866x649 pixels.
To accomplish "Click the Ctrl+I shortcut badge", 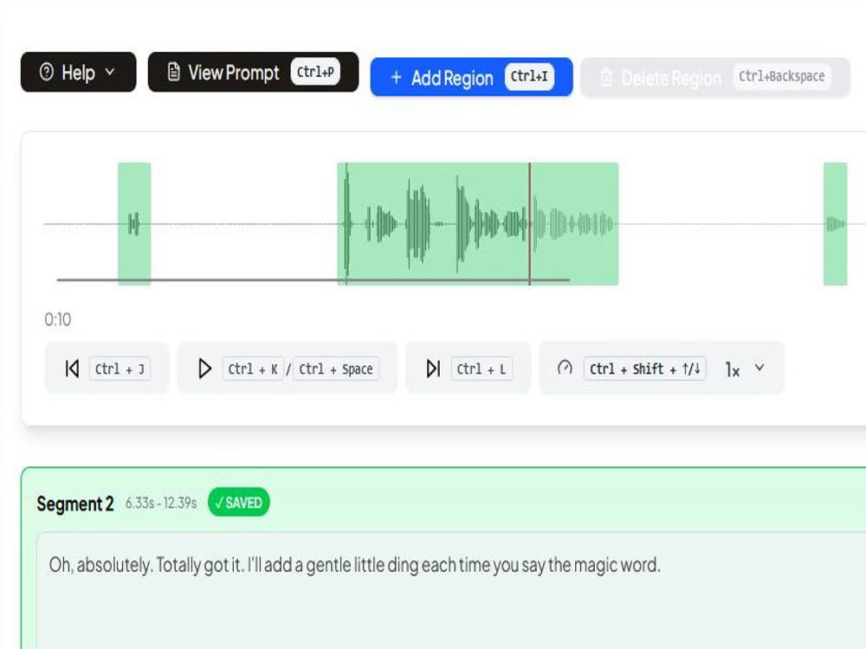I will pyautogui.click(x=529, y=77).
